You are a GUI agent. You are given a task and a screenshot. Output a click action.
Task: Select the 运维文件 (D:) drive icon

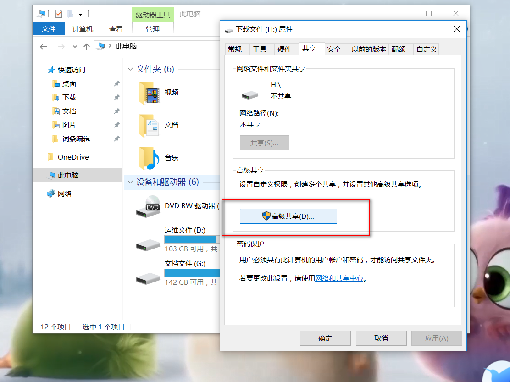click(148, 245)
